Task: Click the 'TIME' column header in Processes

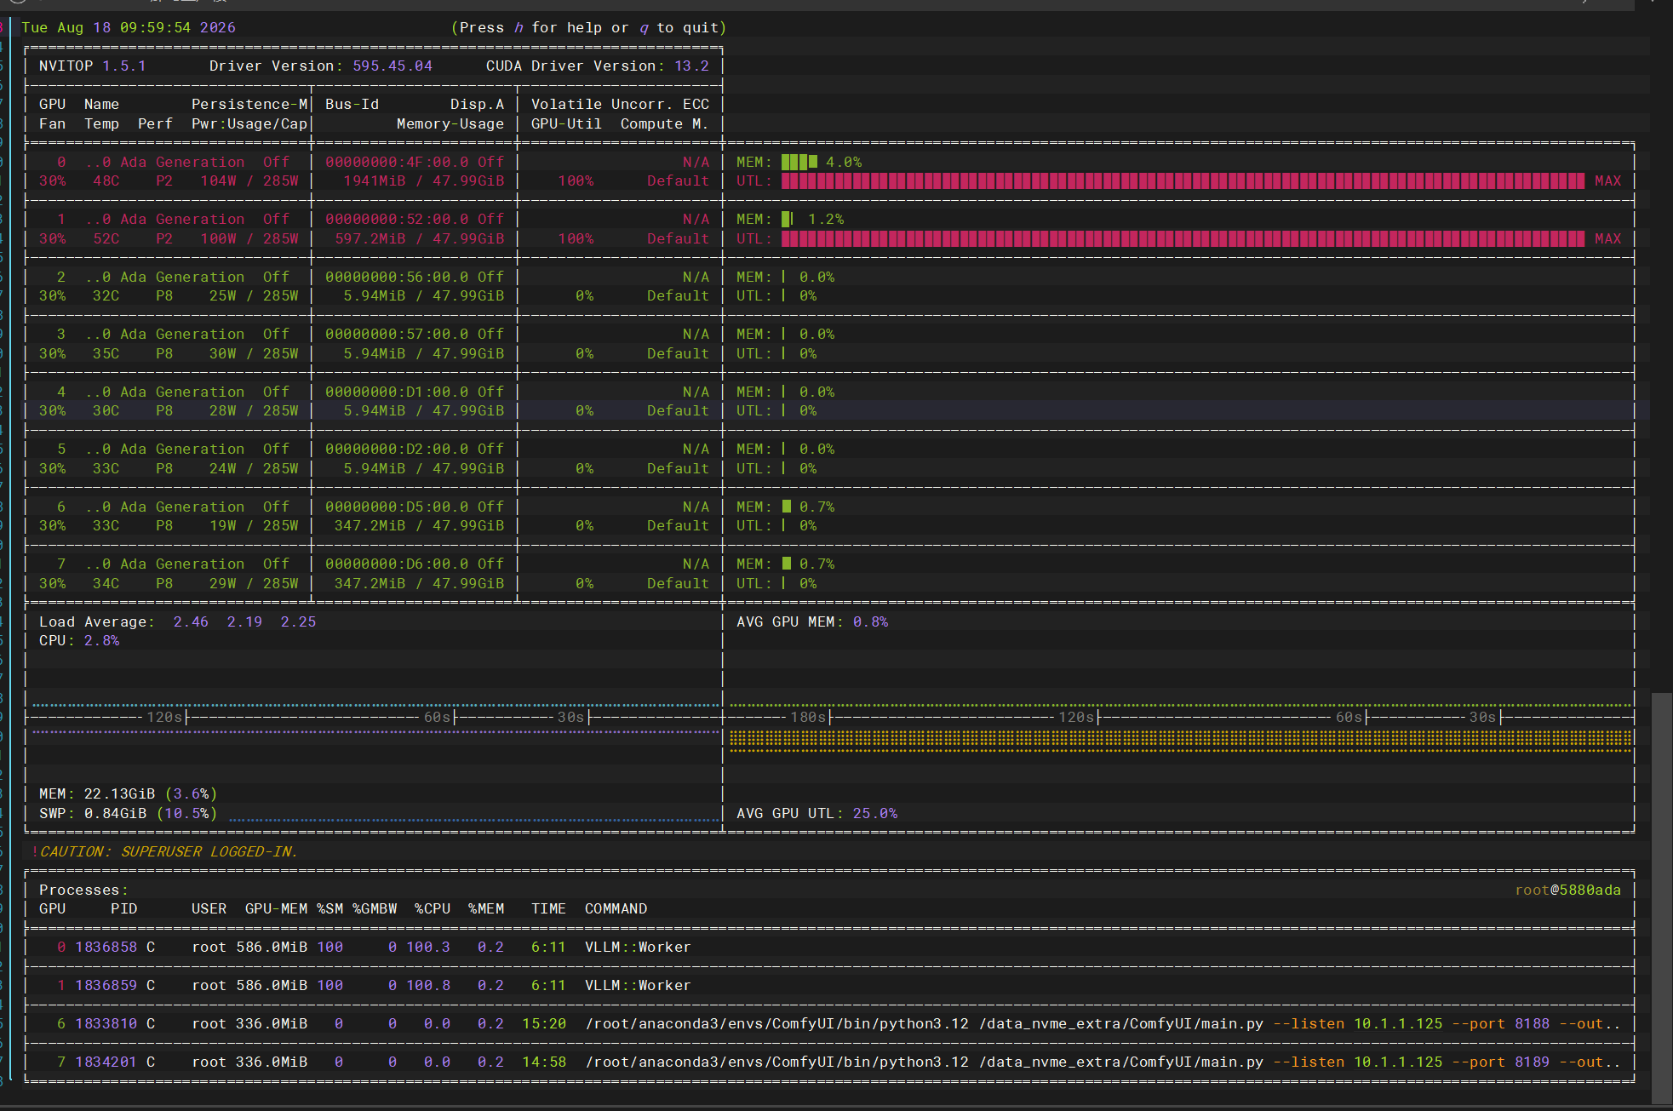Action: [549, 909]
